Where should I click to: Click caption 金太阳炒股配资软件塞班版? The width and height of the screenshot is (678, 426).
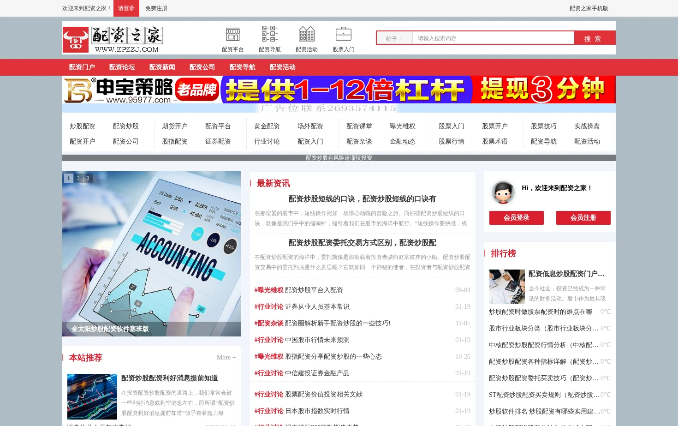click(110, 329)
